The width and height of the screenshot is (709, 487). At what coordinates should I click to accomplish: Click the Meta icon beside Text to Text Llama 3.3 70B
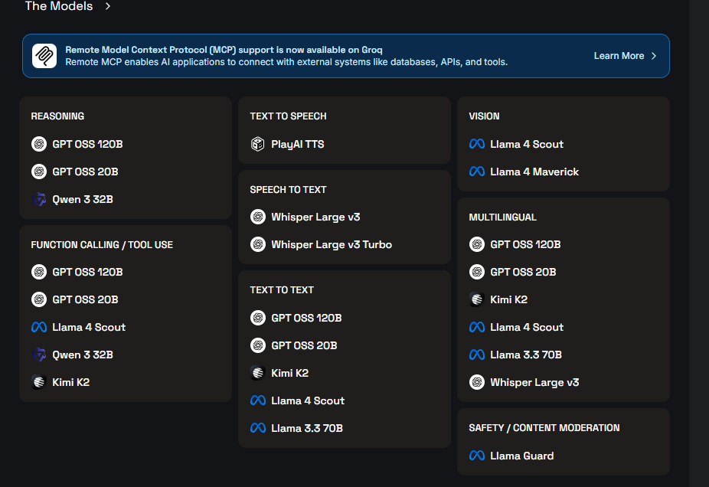(258, 428)
